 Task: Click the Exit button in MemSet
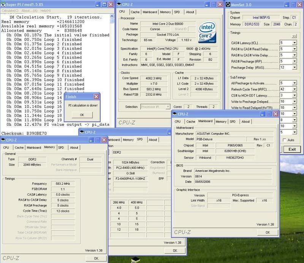click(292, 149)
